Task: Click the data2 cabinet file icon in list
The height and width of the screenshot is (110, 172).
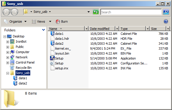Action: pos(52,43)
